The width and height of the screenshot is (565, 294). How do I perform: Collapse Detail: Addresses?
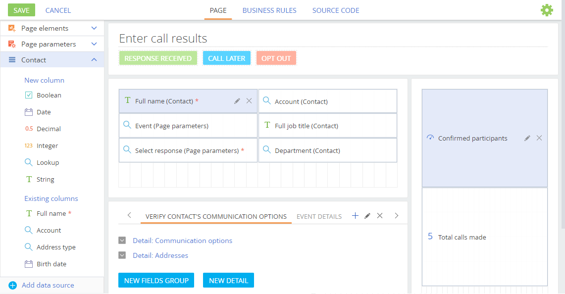122,255
